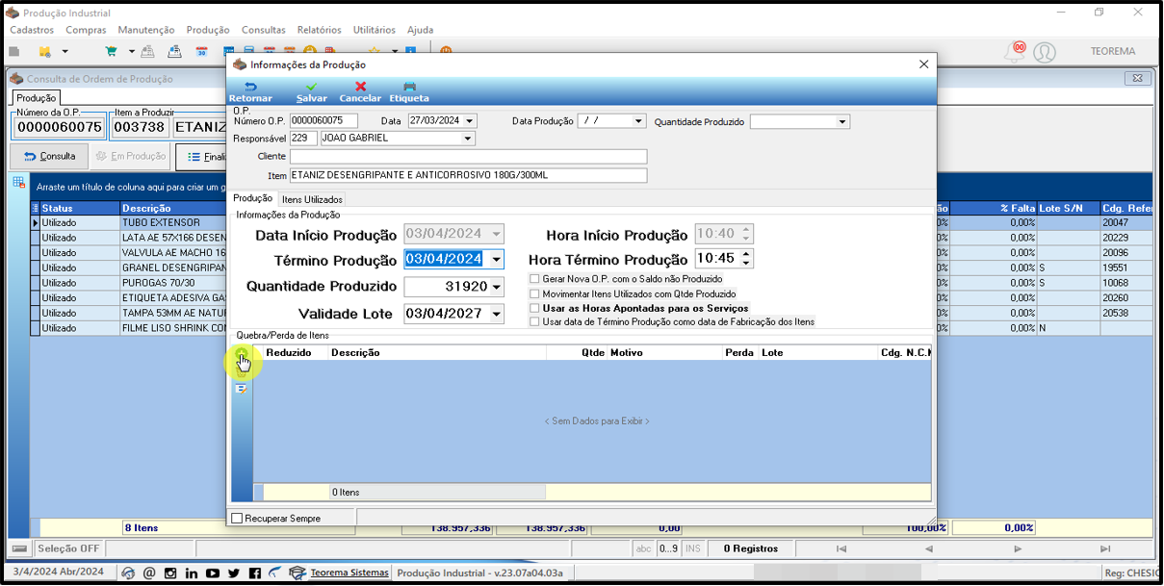Click the Cliente input field
This screenshot has width=1164, height=586.
coord(468,156)
